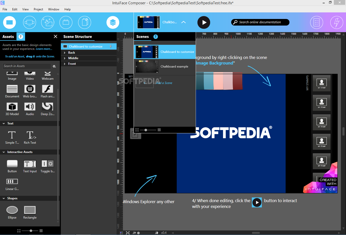
Task: Close the Assets panel
Action: (x=56, y=36)
